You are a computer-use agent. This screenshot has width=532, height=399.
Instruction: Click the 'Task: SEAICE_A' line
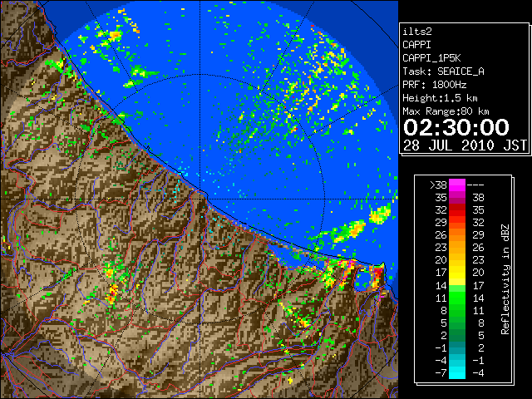pyautogui.click(x=443, y=71)
